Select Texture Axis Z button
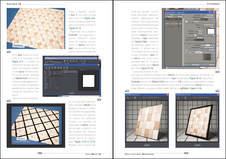This screenshot has width=226, height=159. [x=212, y=45]
